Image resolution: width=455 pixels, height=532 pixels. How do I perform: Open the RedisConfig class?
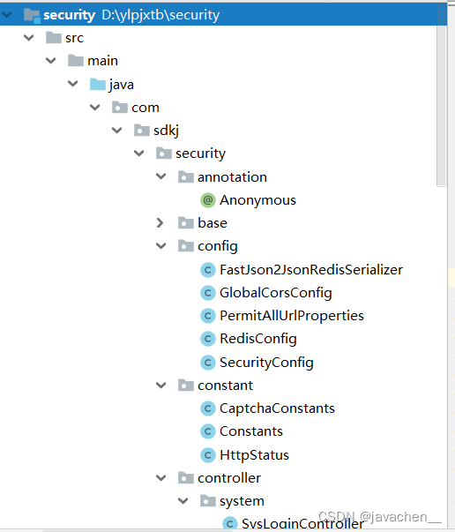click(258, 339)
